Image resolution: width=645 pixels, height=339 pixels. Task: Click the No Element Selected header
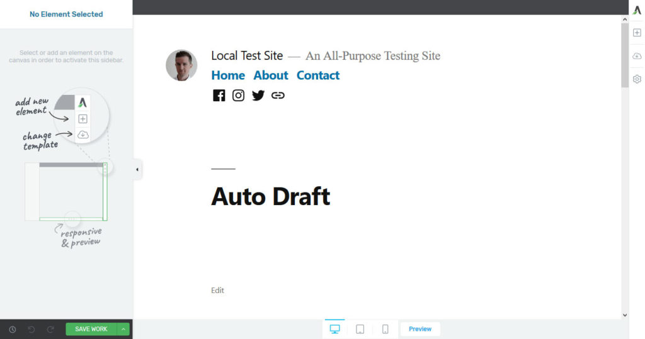tap(66, 14)
